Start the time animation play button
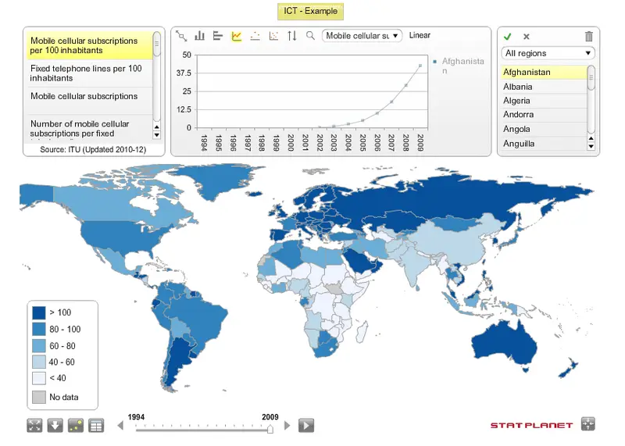The image size is (625, 446). [306, 425]
